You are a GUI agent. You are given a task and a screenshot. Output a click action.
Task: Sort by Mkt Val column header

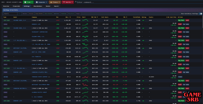pos(95,17)
